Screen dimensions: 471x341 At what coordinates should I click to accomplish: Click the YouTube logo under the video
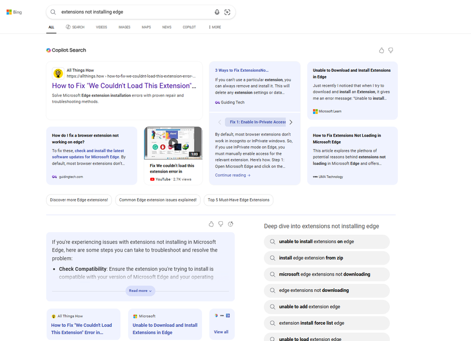point(152,179)
